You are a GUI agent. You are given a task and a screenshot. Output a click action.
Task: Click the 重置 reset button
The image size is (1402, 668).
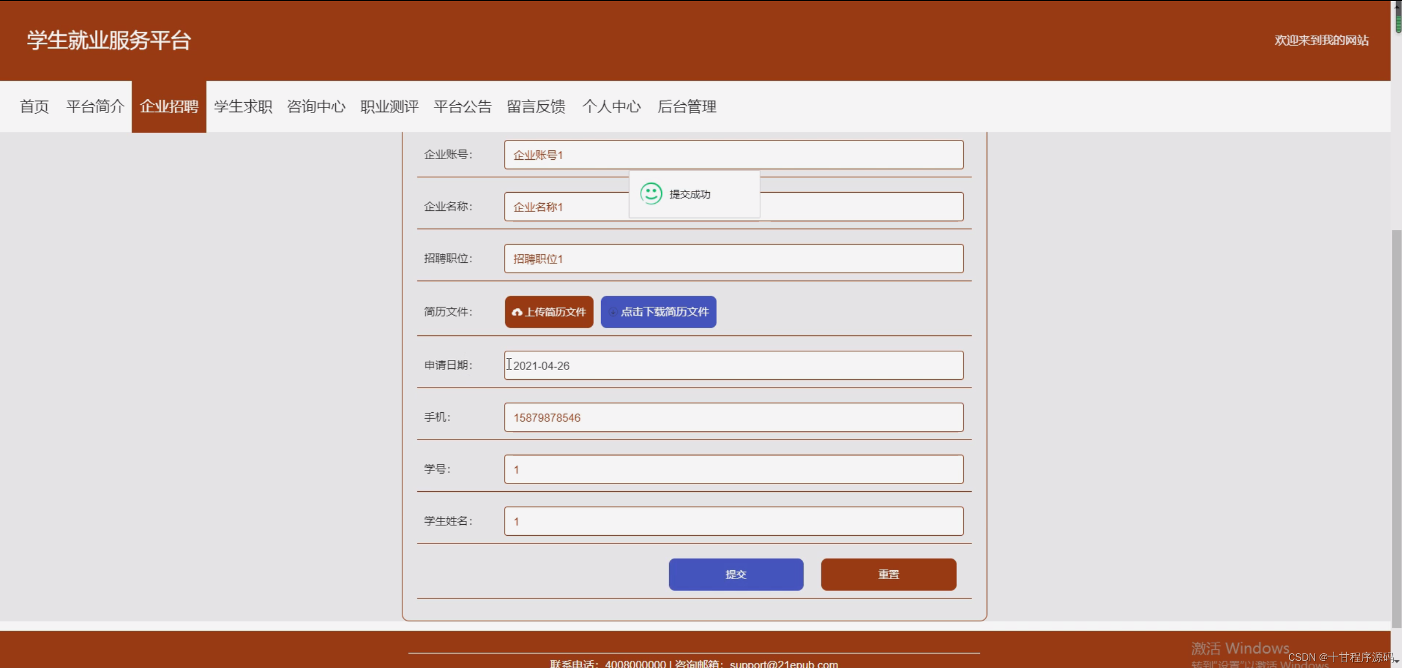pyautogui.click(x=888, y=574)
